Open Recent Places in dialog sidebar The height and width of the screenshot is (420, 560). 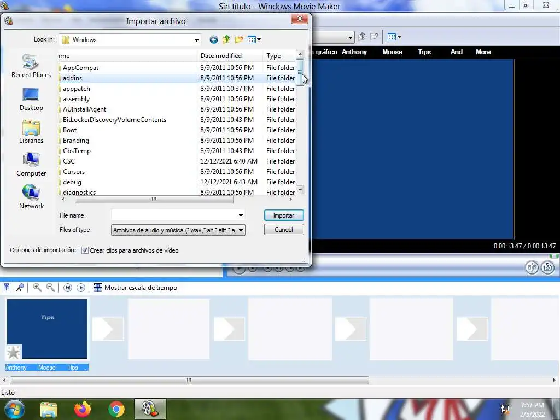[31, 66]
